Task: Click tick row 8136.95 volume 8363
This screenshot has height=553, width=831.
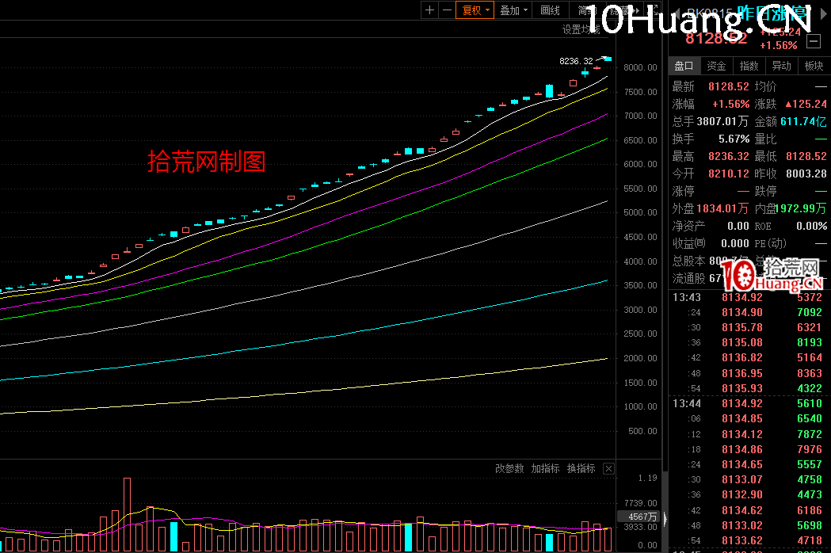Action: click(x=747, y=373)
